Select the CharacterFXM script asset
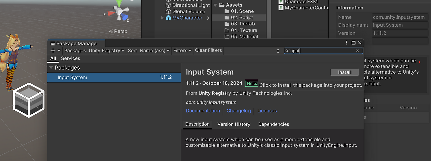431x161 pixels. pyautogui.click(x=301, y=2)
